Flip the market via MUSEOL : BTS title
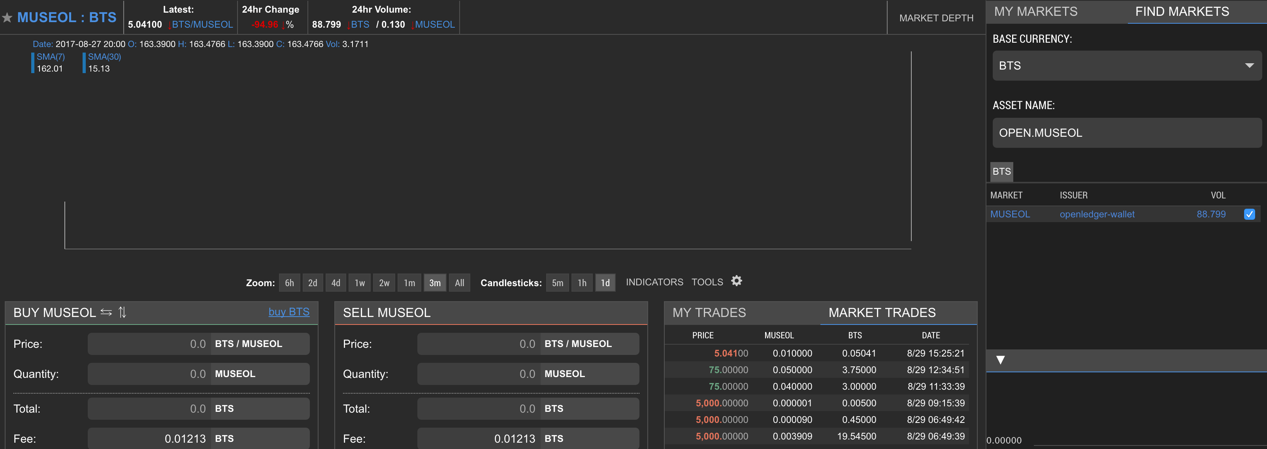Viewport: 1267px width, 449px height. pos(67,18)
